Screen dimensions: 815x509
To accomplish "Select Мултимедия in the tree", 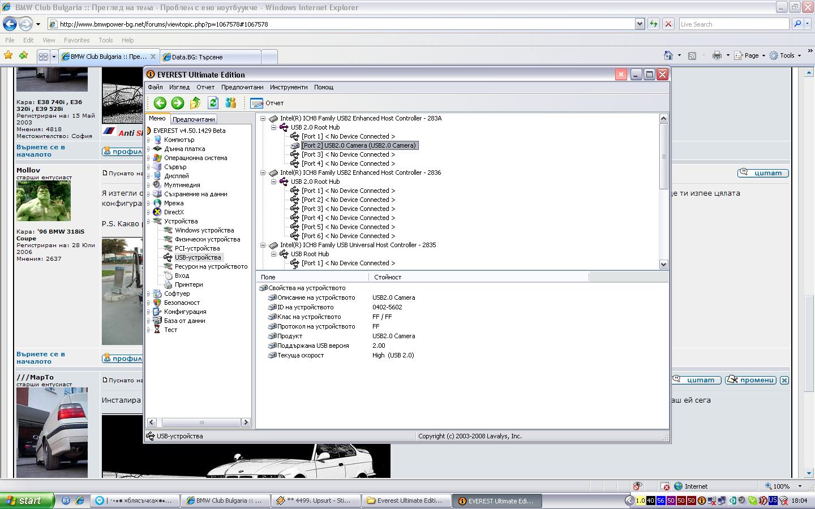I will click(182, 185).
